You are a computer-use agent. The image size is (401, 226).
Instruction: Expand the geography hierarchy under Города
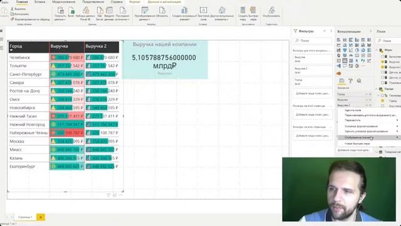tap(378, 95)
